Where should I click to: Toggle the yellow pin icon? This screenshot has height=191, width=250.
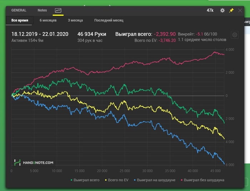[231, 10]
